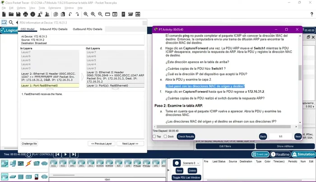
Task: Open the Logical workspace tab
Action: (x=9, y=30)
